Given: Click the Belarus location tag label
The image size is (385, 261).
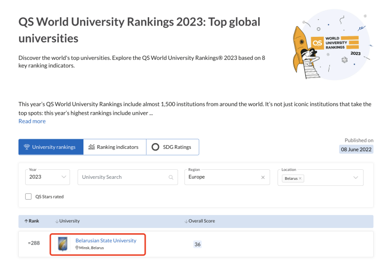Looking at the screenshot, I should [x=291, y=178].
